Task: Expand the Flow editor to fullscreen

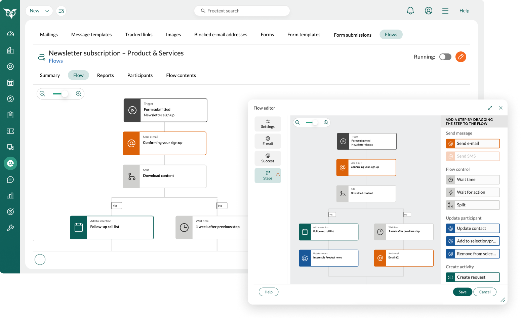Action: (490, 108)
